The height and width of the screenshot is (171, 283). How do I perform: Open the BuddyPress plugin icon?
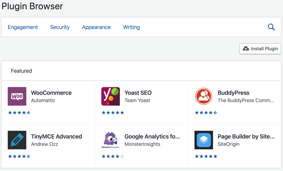(x=204, y=96)
